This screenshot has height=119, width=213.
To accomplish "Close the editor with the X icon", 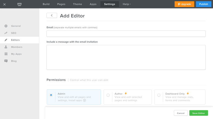I will tap(5, 4).
